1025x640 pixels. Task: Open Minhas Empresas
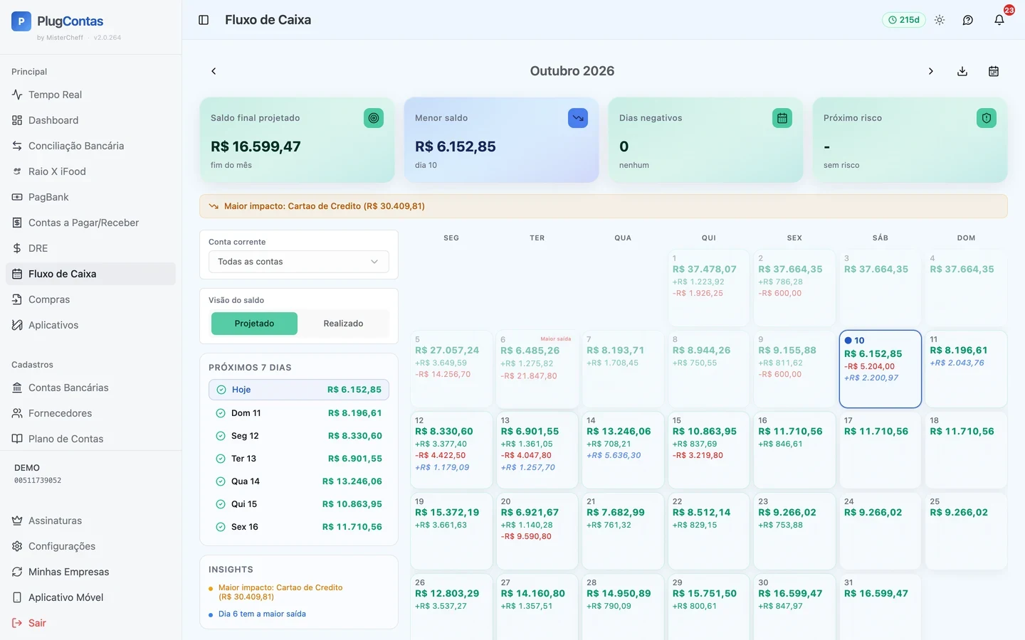click(x=90, y=572)
